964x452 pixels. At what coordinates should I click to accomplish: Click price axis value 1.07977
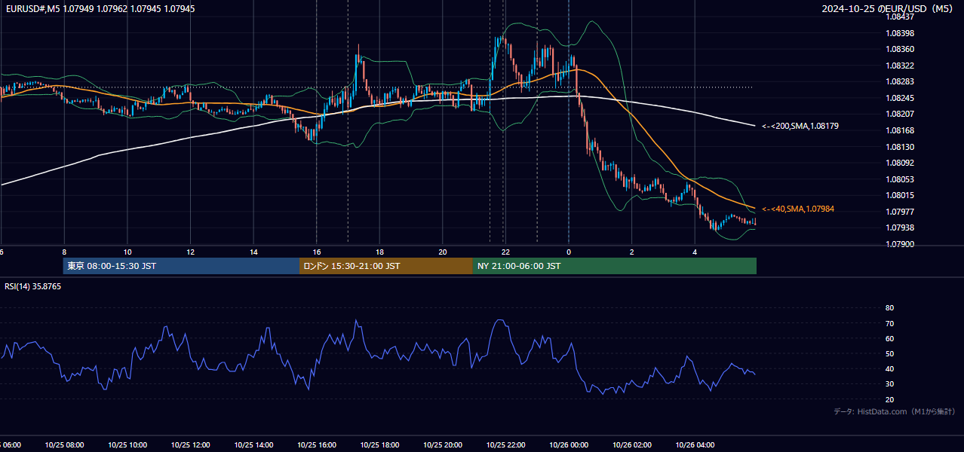click(899, 212)
